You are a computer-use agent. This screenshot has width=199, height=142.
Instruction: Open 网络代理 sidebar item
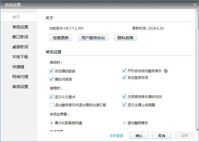(x=20, y=77)
